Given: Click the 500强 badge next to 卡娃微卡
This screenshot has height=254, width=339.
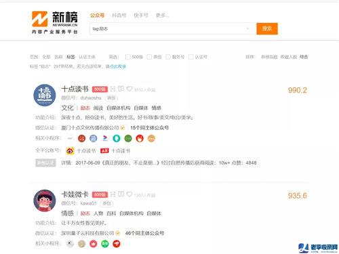Looking at the screenshot, I should coord(100,194).
